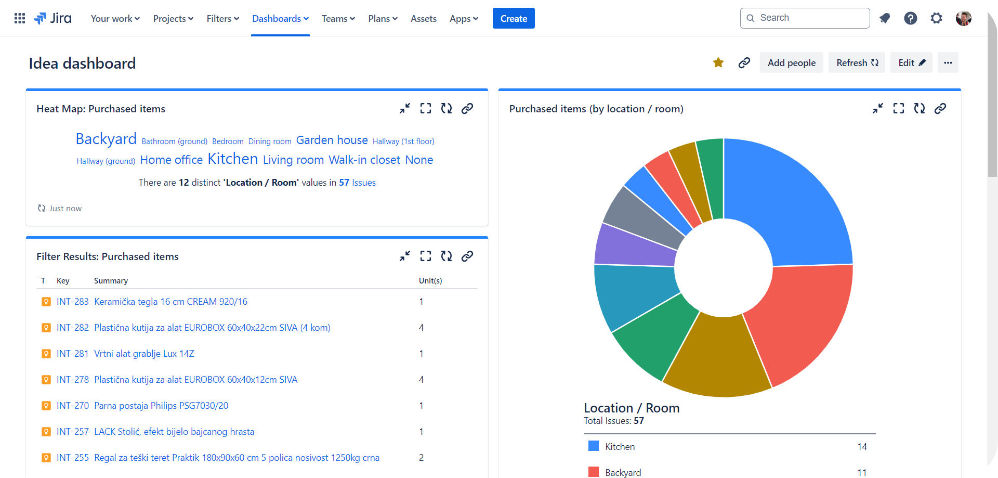Expand the Teams menu

pos(338,18)
